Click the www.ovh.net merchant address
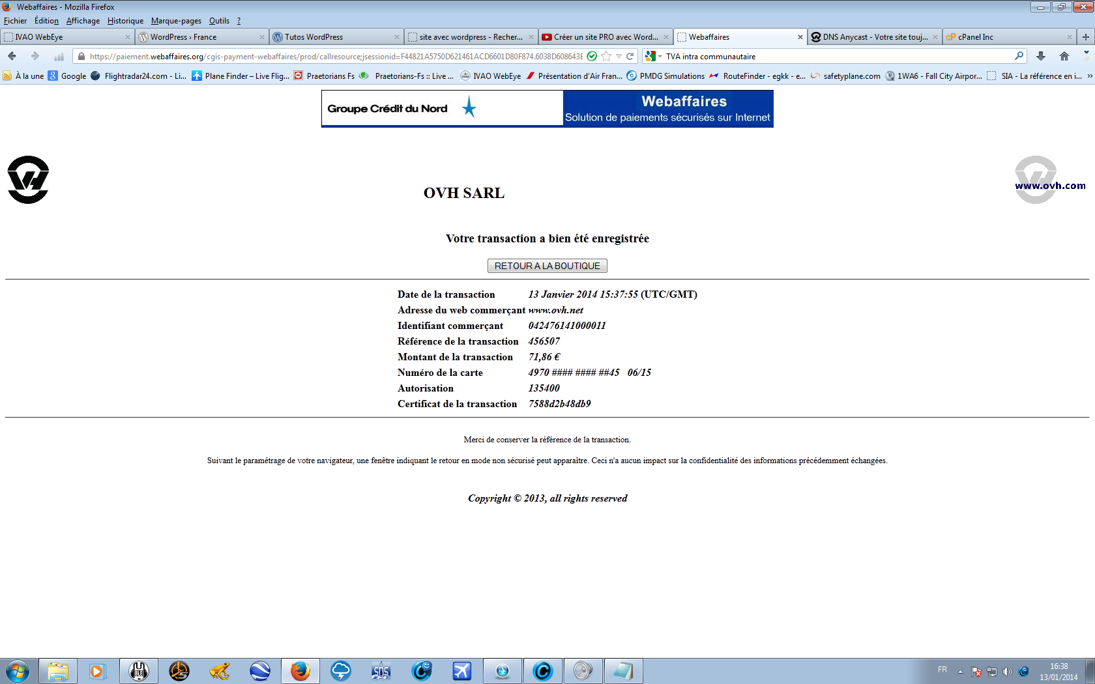The height and width of the screenshot is (684, 1095). [555, 310]
